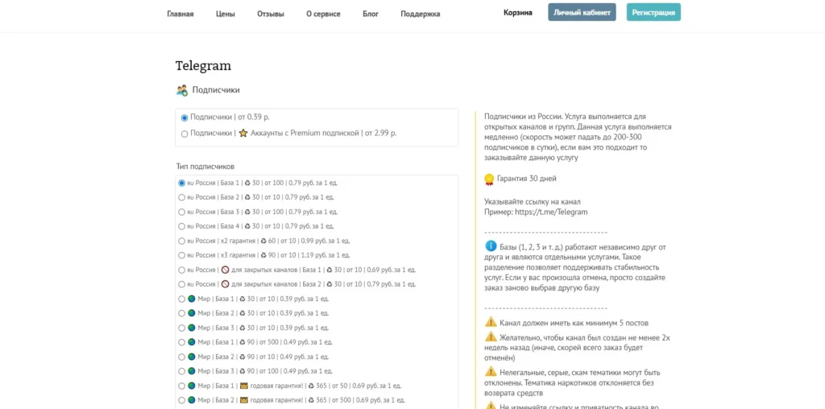Open the Главная menu item

[180, 14]
